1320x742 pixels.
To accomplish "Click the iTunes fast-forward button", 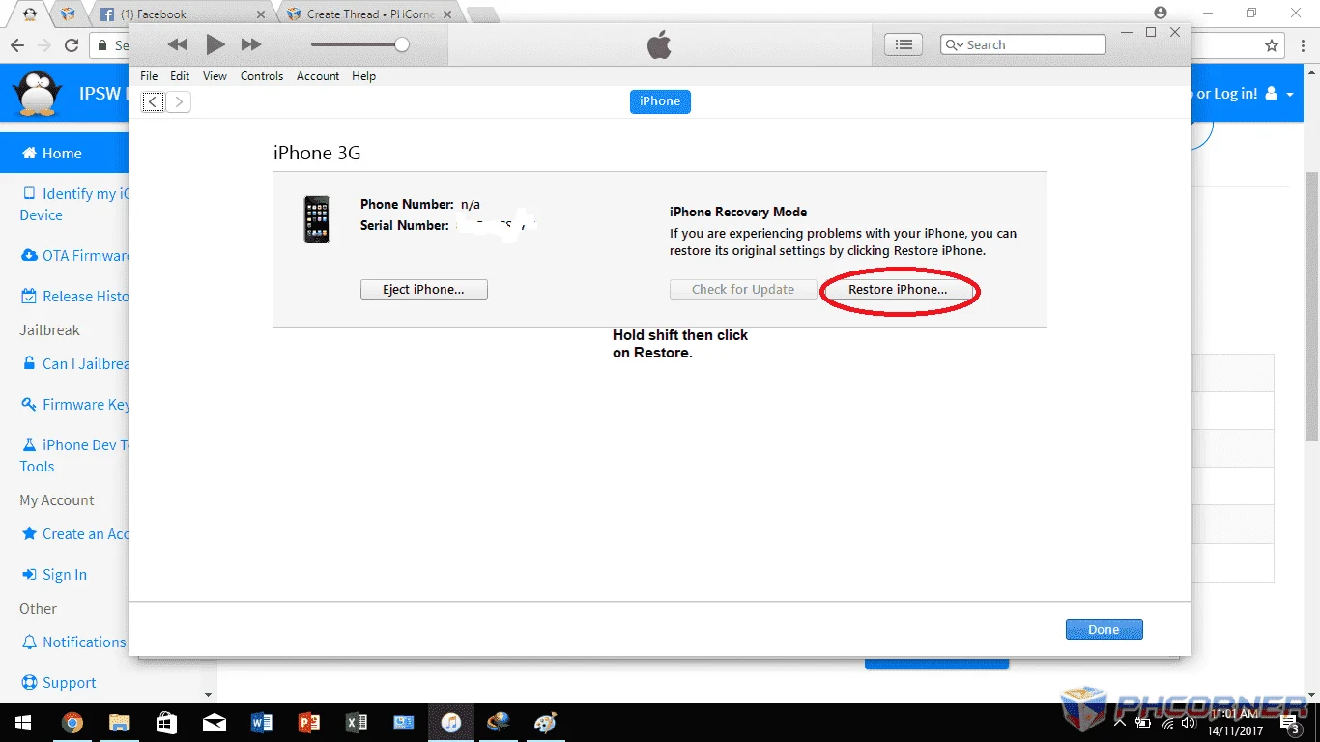I will 251,44.
